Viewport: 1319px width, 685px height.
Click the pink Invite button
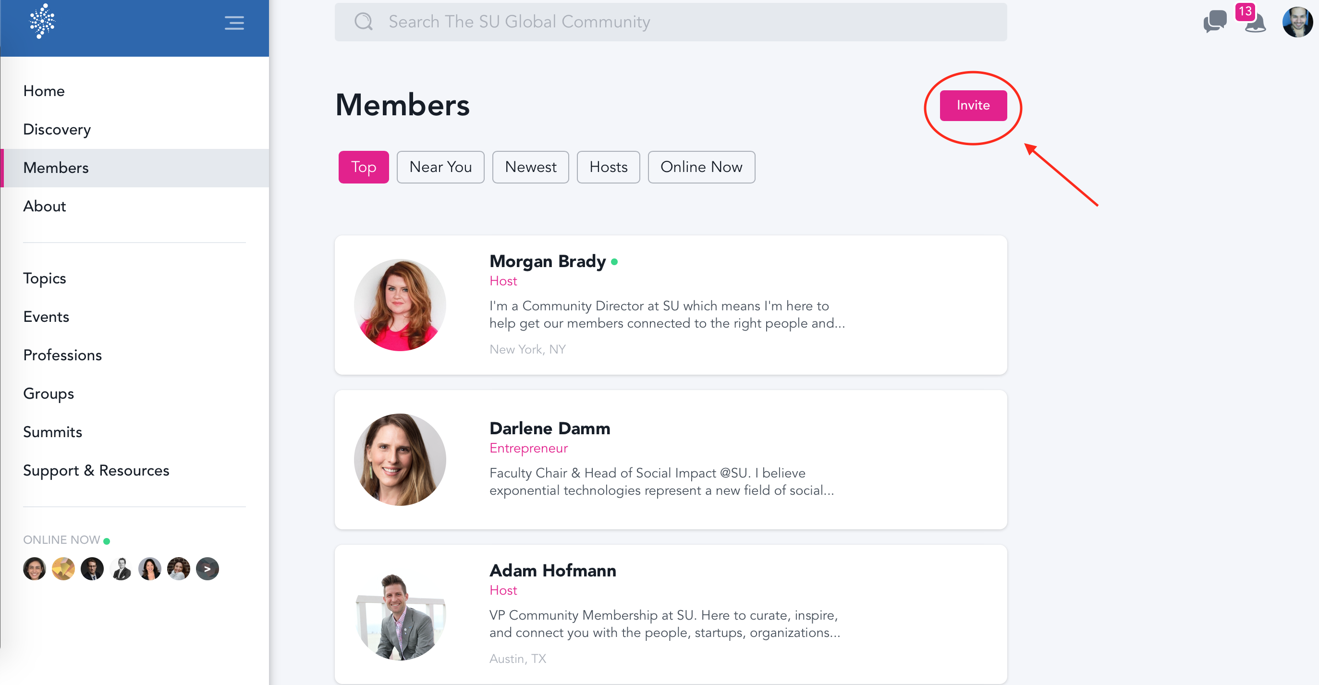[973, 106]
